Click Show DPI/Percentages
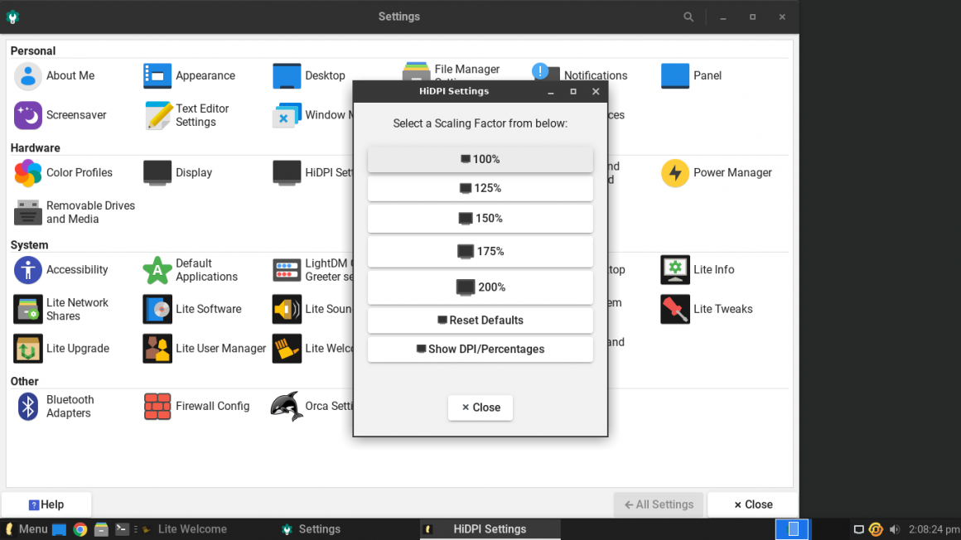This screenshot has width=961, height=540. click(480, 349)
